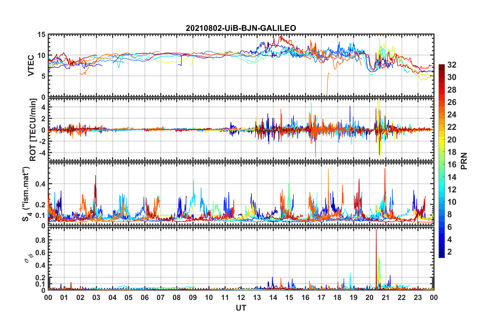482x322 pixels.
Task: Click the colorbar tick label 28
Action: tap(452, 90)
